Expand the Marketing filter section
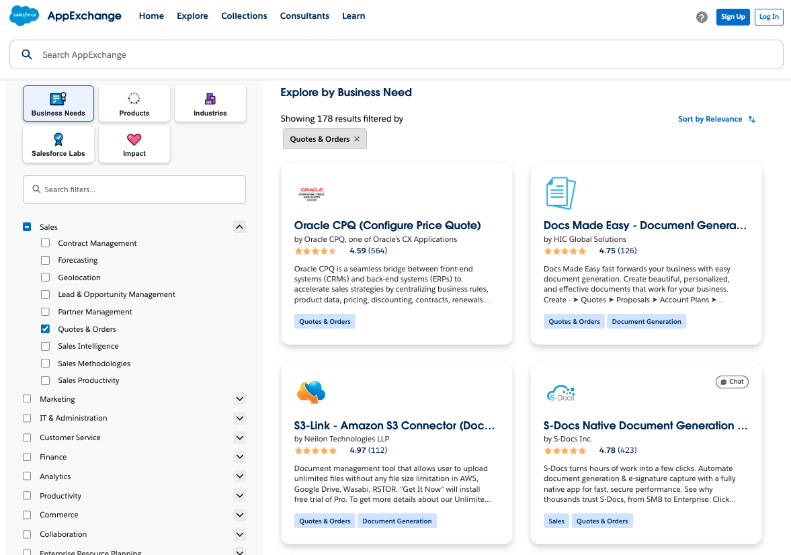Screen dimensions: 791x555 click(x=240, y=399)
